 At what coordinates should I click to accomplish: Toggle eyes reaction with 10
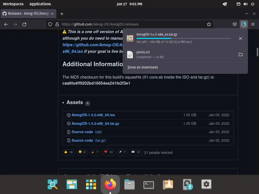(x=136, y=152)
